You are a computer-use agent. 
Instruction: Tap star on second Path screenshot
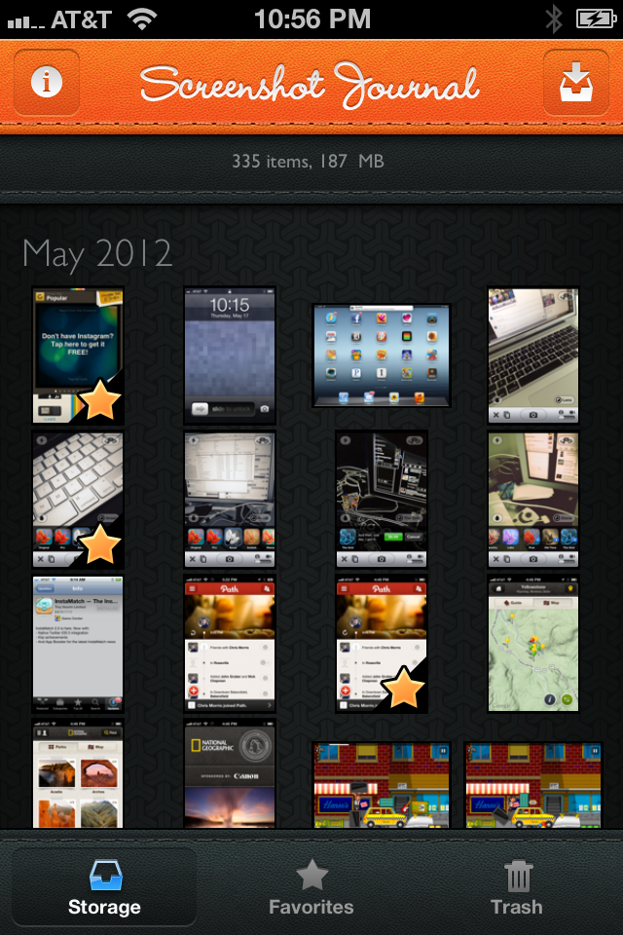point(403,690)
